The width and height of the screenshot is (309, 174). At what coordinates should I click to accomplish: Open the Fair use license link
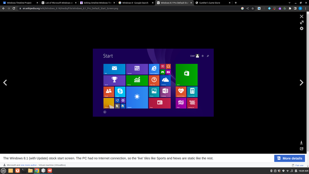299,165
